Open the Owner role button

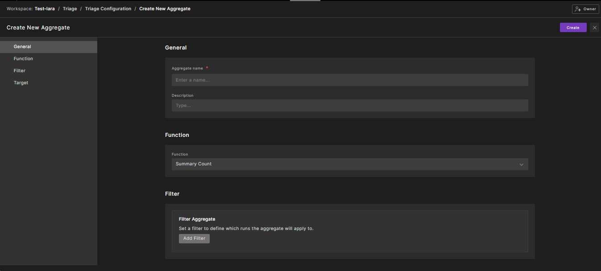point(585,9)
